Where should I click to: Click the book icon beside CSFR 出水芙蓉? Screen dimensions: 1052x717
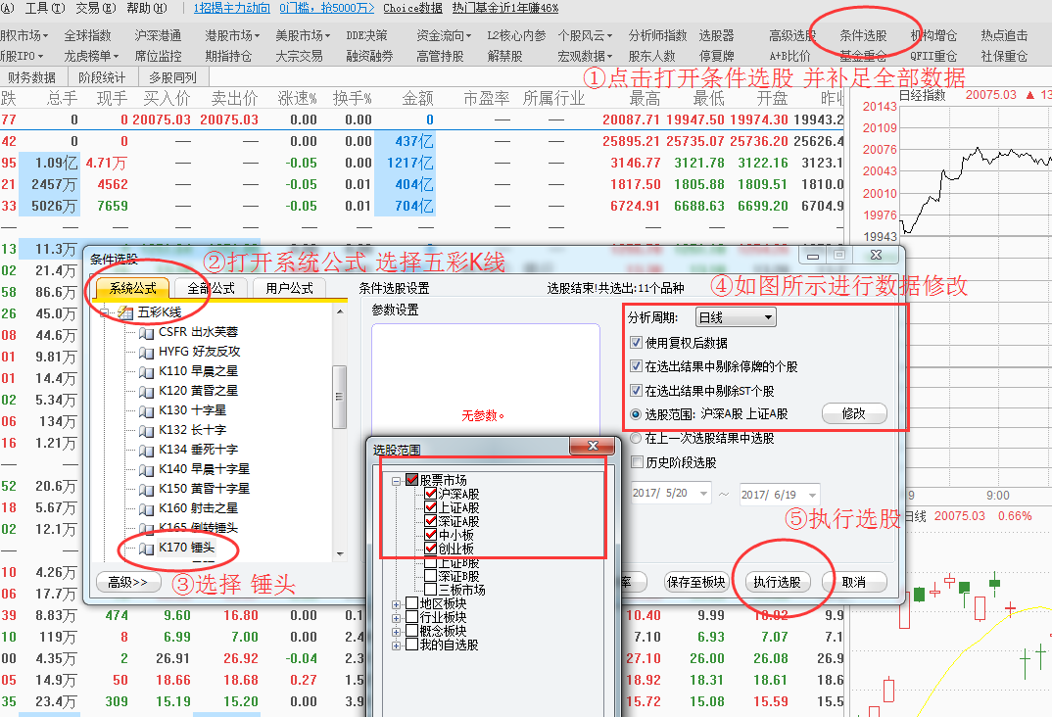(146, 333)
